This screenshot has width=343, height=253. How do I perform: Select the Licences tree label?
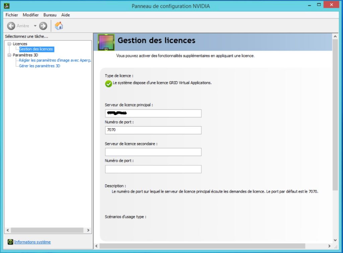[20, 44]
